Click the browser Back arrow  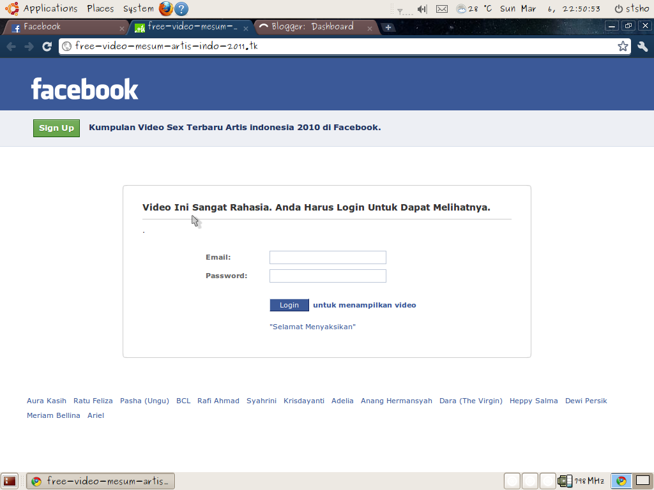pyautogui.click(x=11, y=46)
